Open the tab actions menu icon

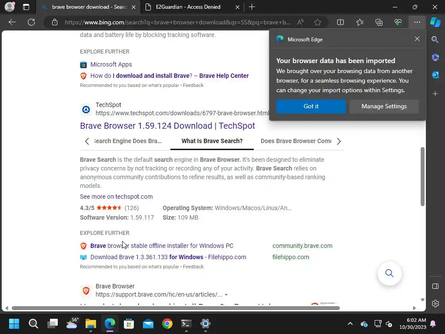pyautogui.click(x=26, y=7)
